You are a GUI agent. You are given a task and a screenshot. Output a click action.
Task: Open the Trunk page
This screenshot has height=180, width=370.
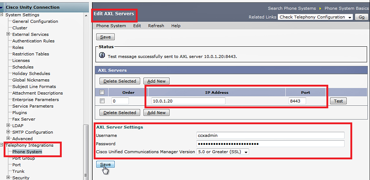[19, 171]
